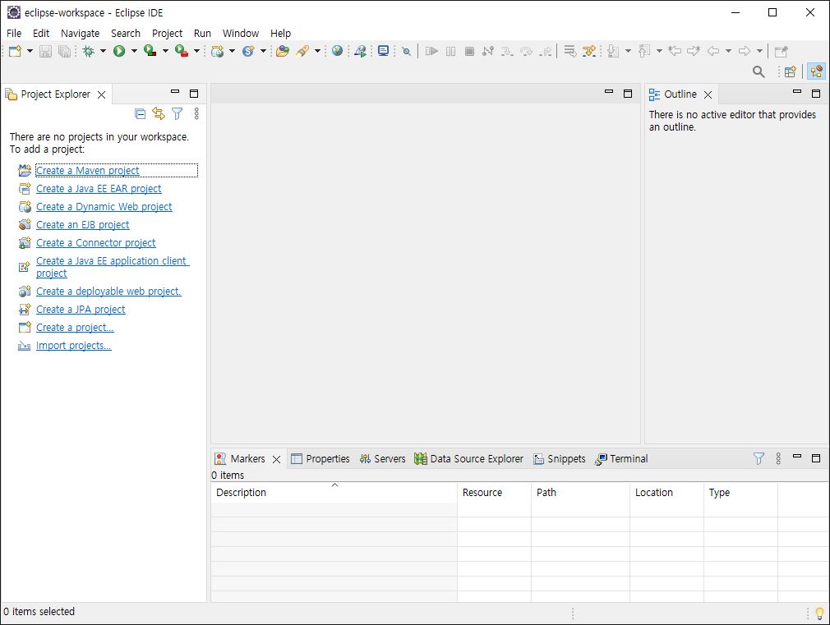The image size is (830, 625).
Task: Maximize the Outline view panel
Action: click(x=816, y=94)
